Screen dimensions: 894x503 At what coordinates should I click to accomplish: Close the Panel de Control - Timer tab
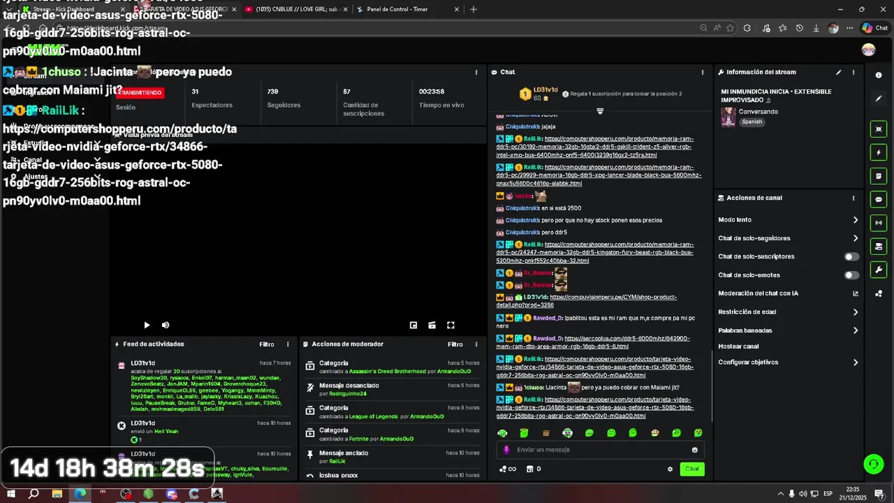[x=457, y=9]
